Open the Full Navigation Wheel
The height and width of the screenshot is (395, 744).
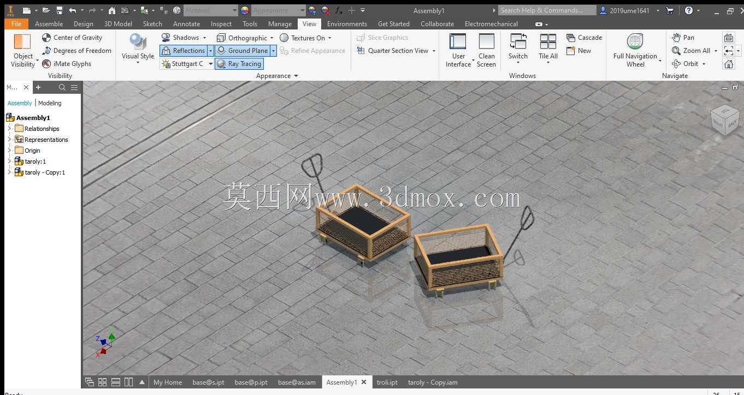635,51
